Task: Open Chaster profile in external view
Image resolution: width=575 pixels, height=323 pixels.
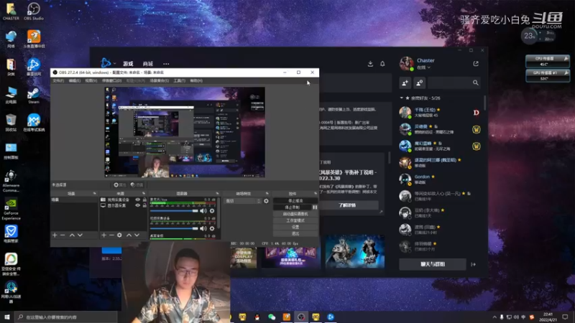Action: [x=476, y=64]
